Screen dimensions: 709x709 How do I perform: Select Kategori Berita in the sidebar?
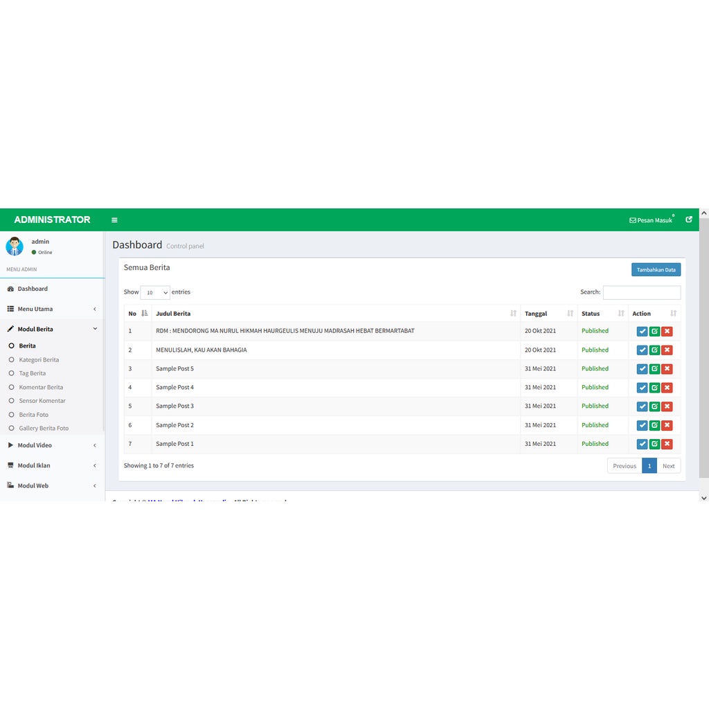(39, 360)
